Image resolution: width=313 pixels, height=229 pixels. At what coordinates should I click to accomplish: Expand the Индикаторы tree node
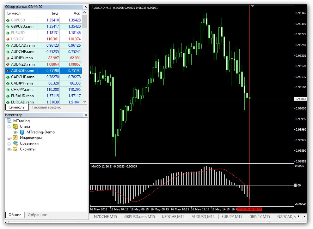click(x=9, y=138)
